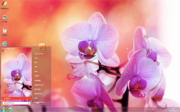Click the search programs and files box
Screen dimensions: 180x112
pyautogui.click(x=16, y=103)
